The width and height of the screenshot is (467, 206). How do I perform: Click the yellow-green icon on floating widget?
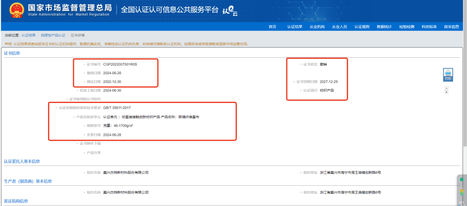click(x=461, y=192)
